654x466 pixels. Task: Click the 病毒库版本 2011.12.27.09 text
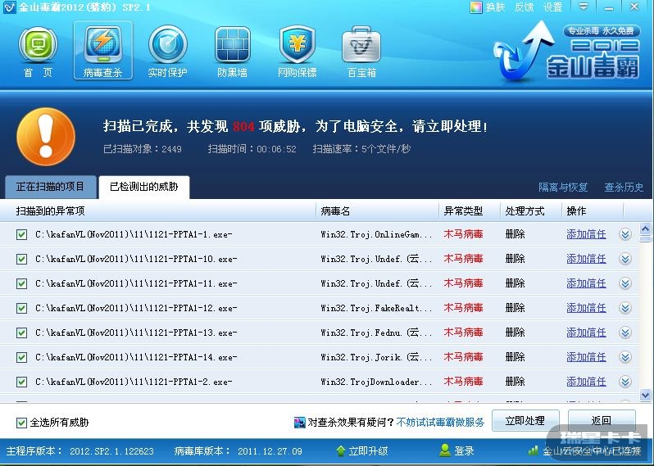pyautogui.click(x=238, y=451)
